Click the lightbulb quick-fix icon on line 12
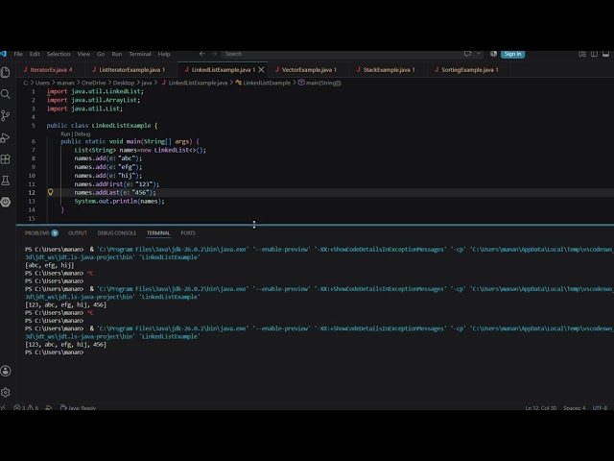Image resolution: width=614 pixels, height=461 pixels. [x=51, y=192]
